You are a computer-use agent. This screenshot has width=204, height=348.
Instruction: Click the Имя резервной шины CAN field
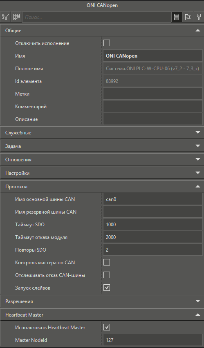coord(152,212)
